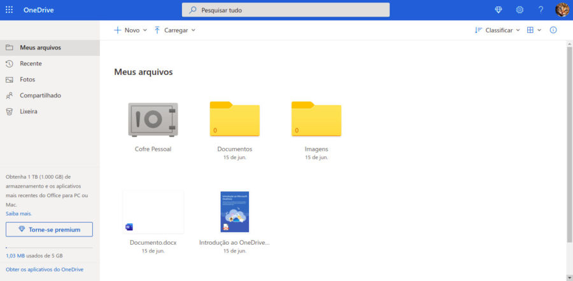Click the Documentos folder name
This screenshot has width=573, height=281.
(234, 149)
